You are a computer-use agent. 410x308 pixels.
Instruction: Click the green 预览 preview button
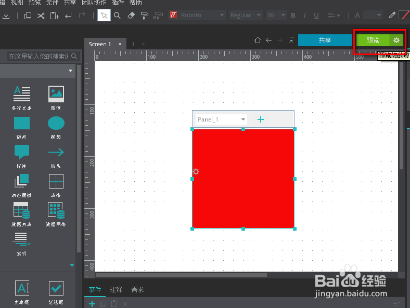click(373, 40)
